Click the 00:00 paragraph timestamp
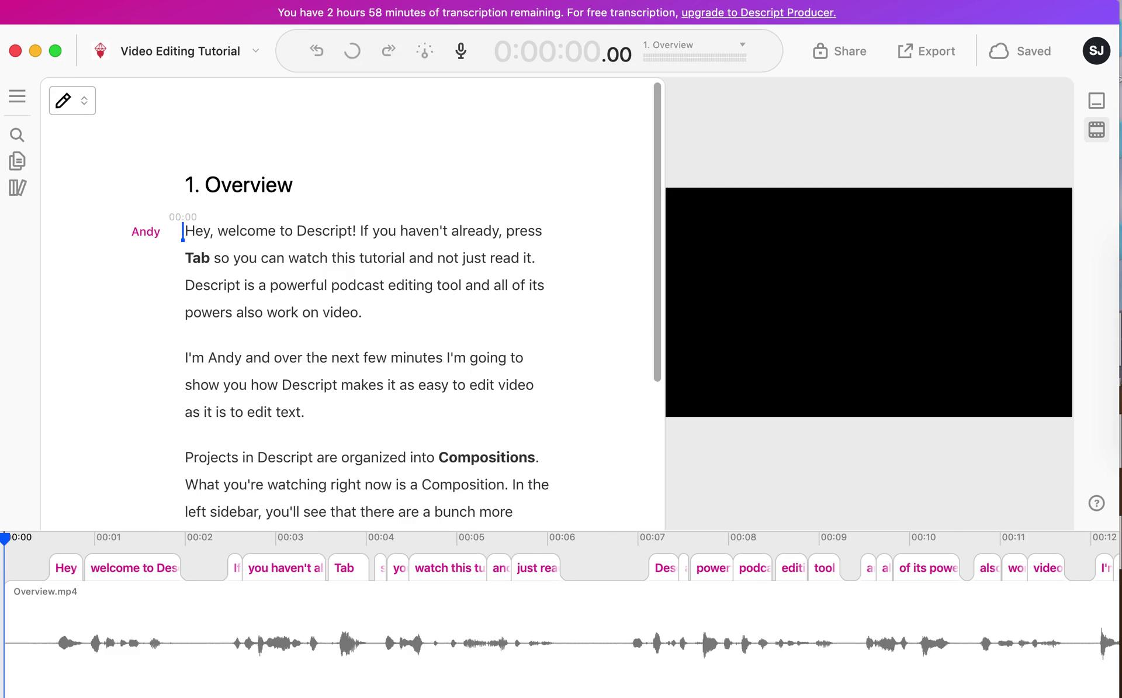The width and height of the screenshot is (1122, 698). click(x=183, y=217)
